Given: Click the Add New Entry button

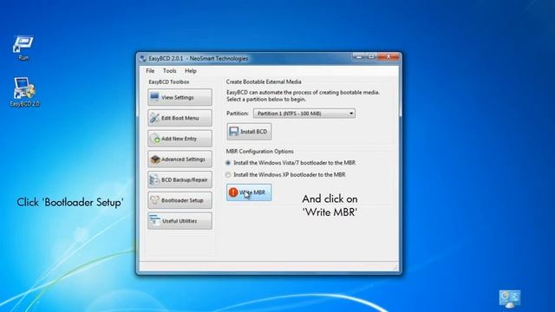Looking at the screenshot, I should (180, 139).
